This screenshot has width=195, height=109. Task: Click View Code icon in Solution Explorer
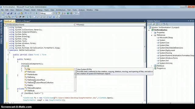pos(161,24)
